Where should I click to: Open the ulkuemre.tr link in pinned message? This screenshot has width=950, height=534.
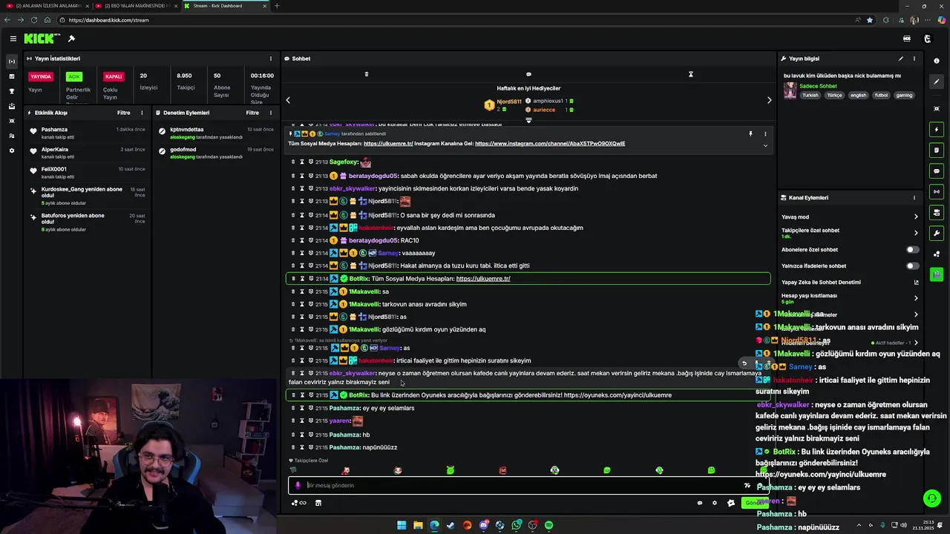click(x=388, y=144)
